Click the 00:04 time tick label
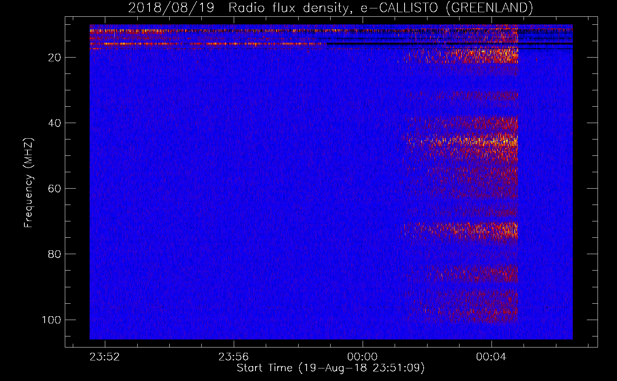Viewport: 617px width, 381px height. click(x=492, y=357)
